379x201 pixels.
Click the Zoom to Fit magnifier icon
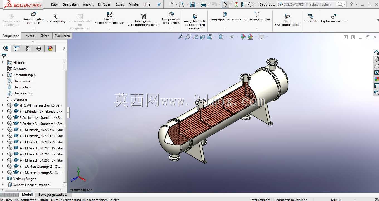[x=181, y=37]
